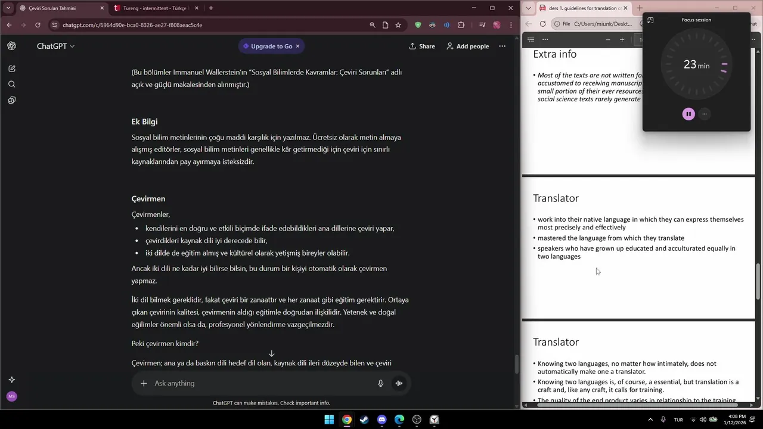
Task: Open Focus session more options
Action: tap(705, 114)
